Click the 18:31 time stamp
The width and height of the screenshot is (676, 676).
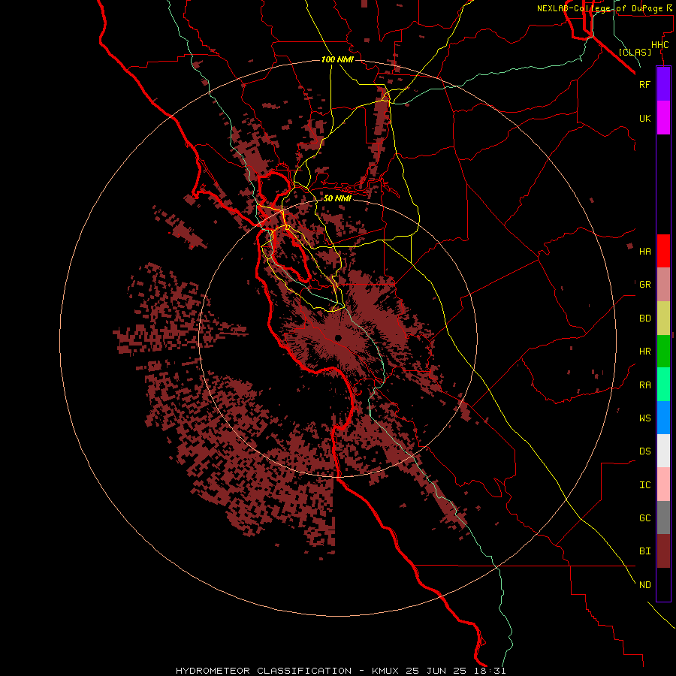[x=492, y=671]
